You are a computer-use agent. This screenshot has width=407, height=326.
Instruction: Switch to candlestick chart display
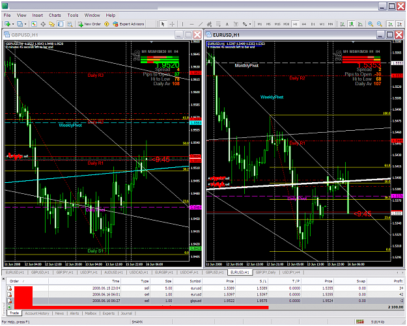tap(352, 24)
